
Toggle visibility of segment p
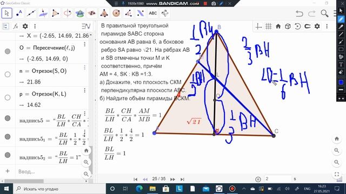[8, 98]
